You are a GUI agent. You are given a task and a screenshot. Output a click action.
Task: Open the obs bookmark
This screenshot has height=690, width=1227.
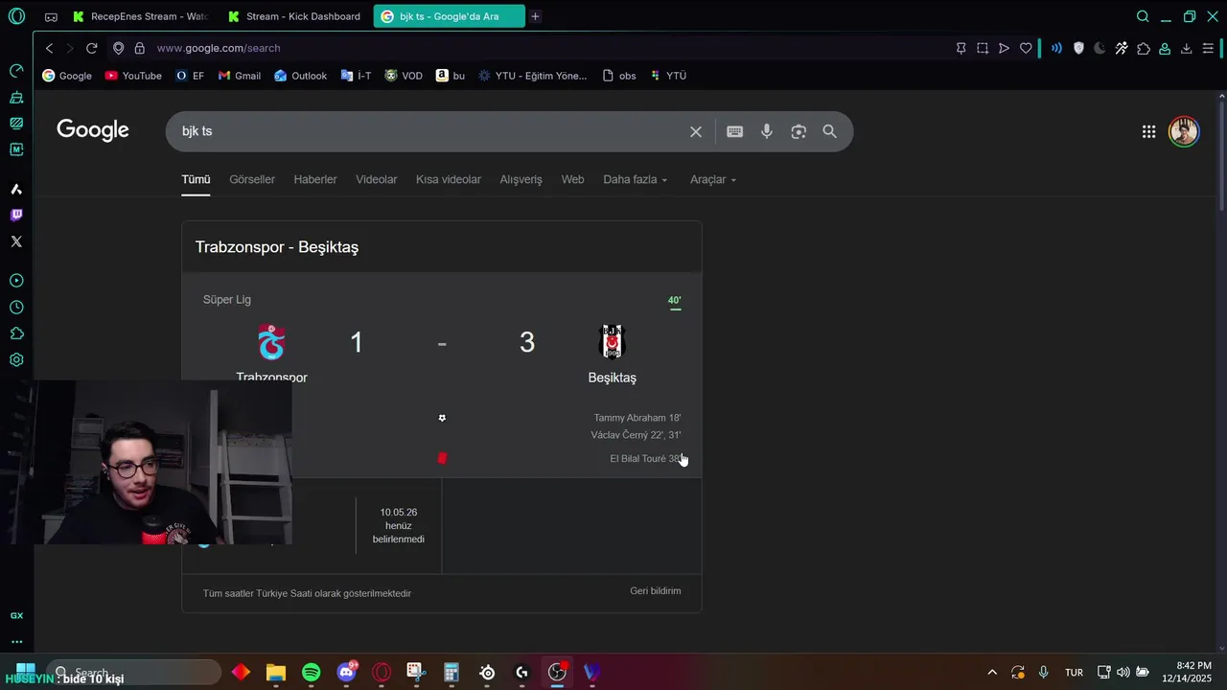point(619,76)
